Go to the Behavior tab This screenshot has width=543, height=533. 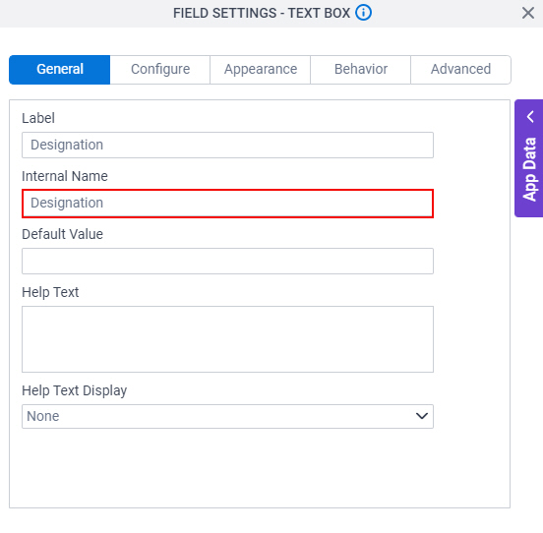(x=360, y=70)
